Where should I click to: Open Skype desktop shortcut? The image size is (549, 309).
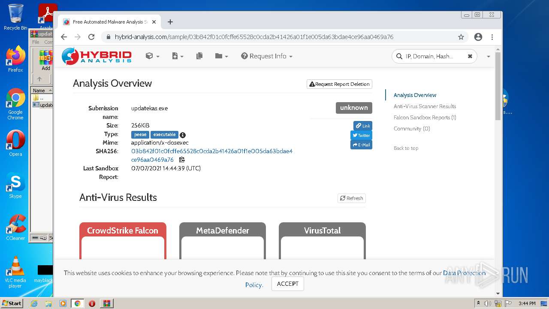pos(15,185)
